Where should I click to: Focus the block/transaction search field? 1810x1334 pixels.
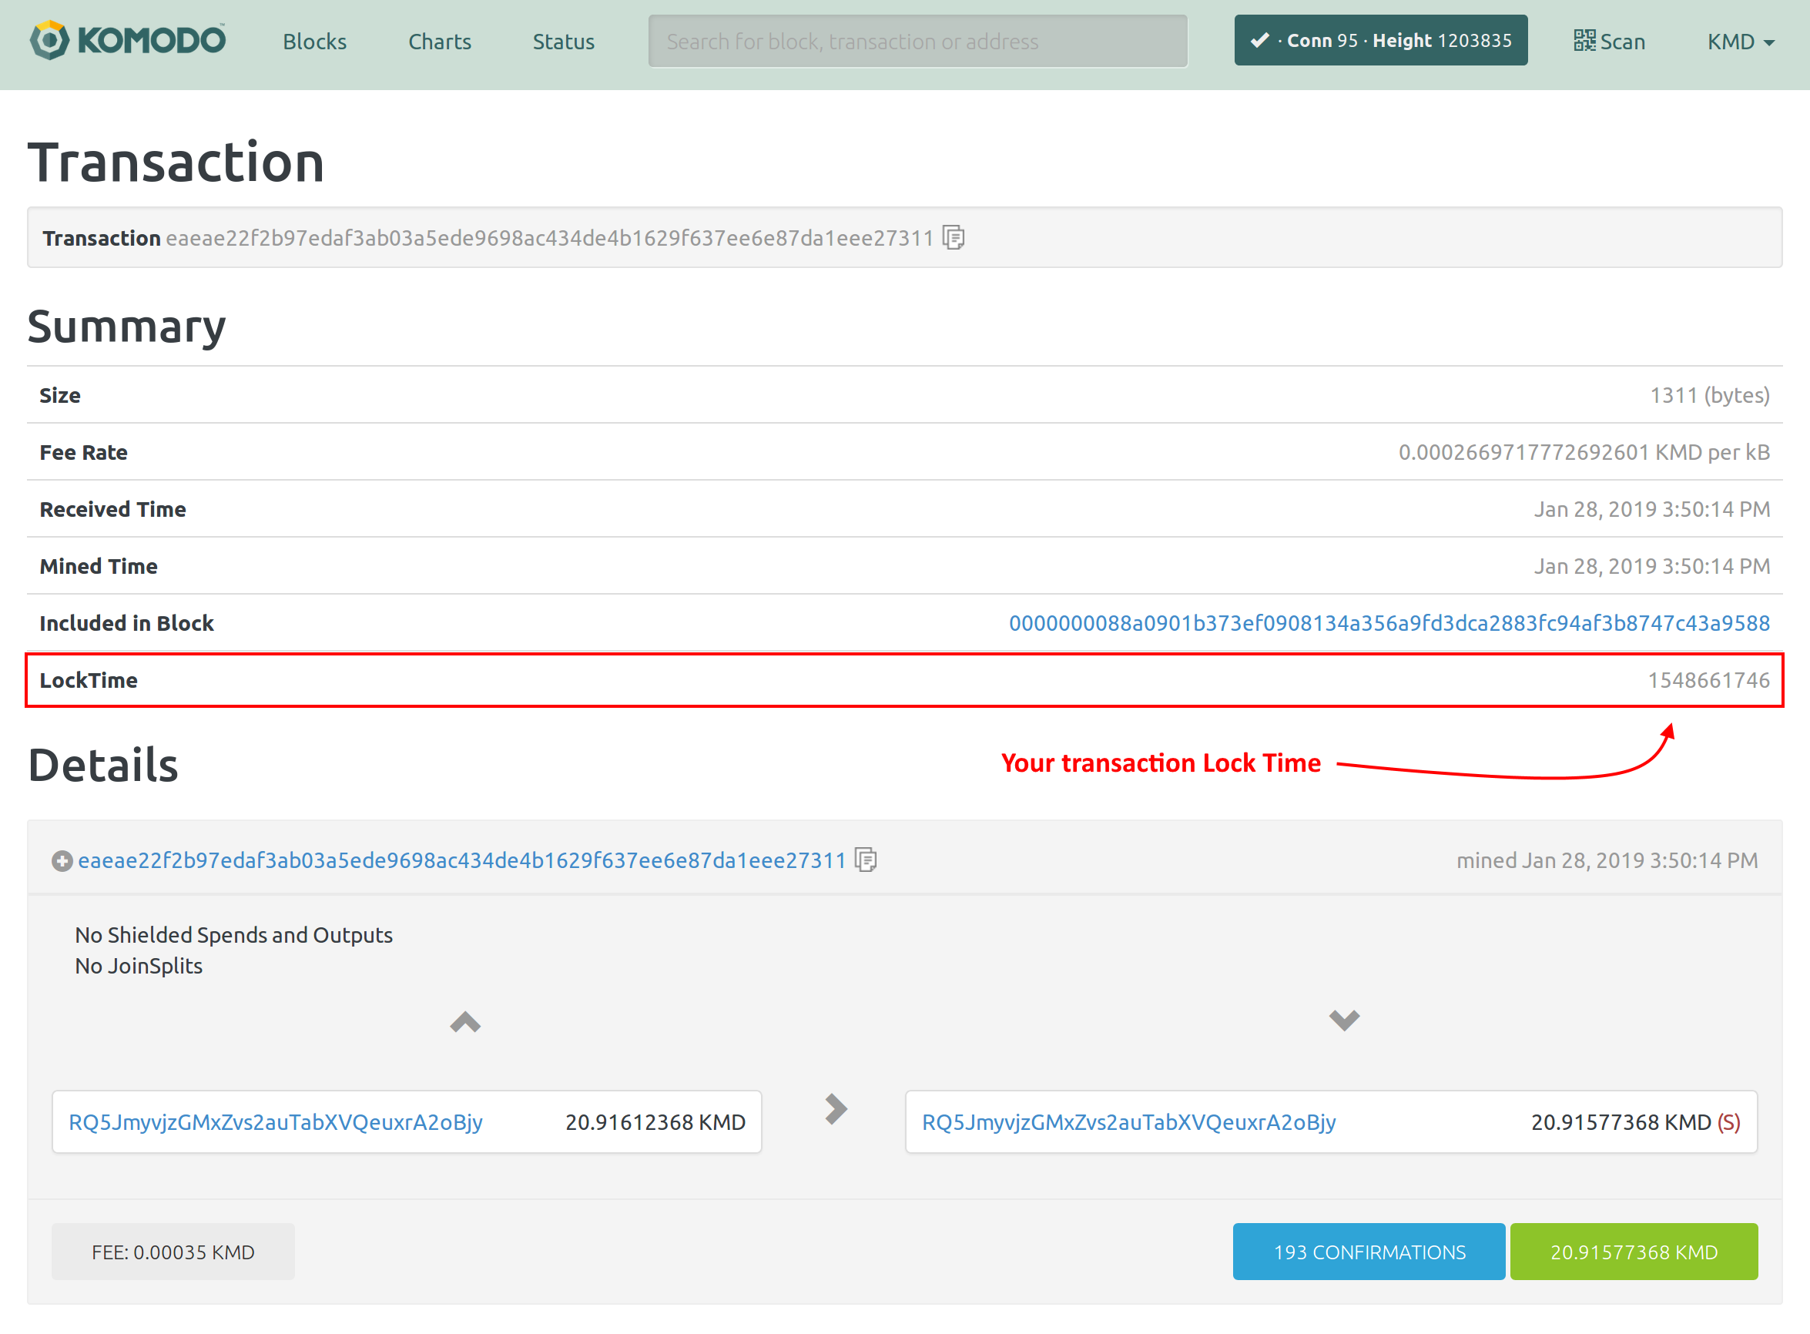pos(917,41)
